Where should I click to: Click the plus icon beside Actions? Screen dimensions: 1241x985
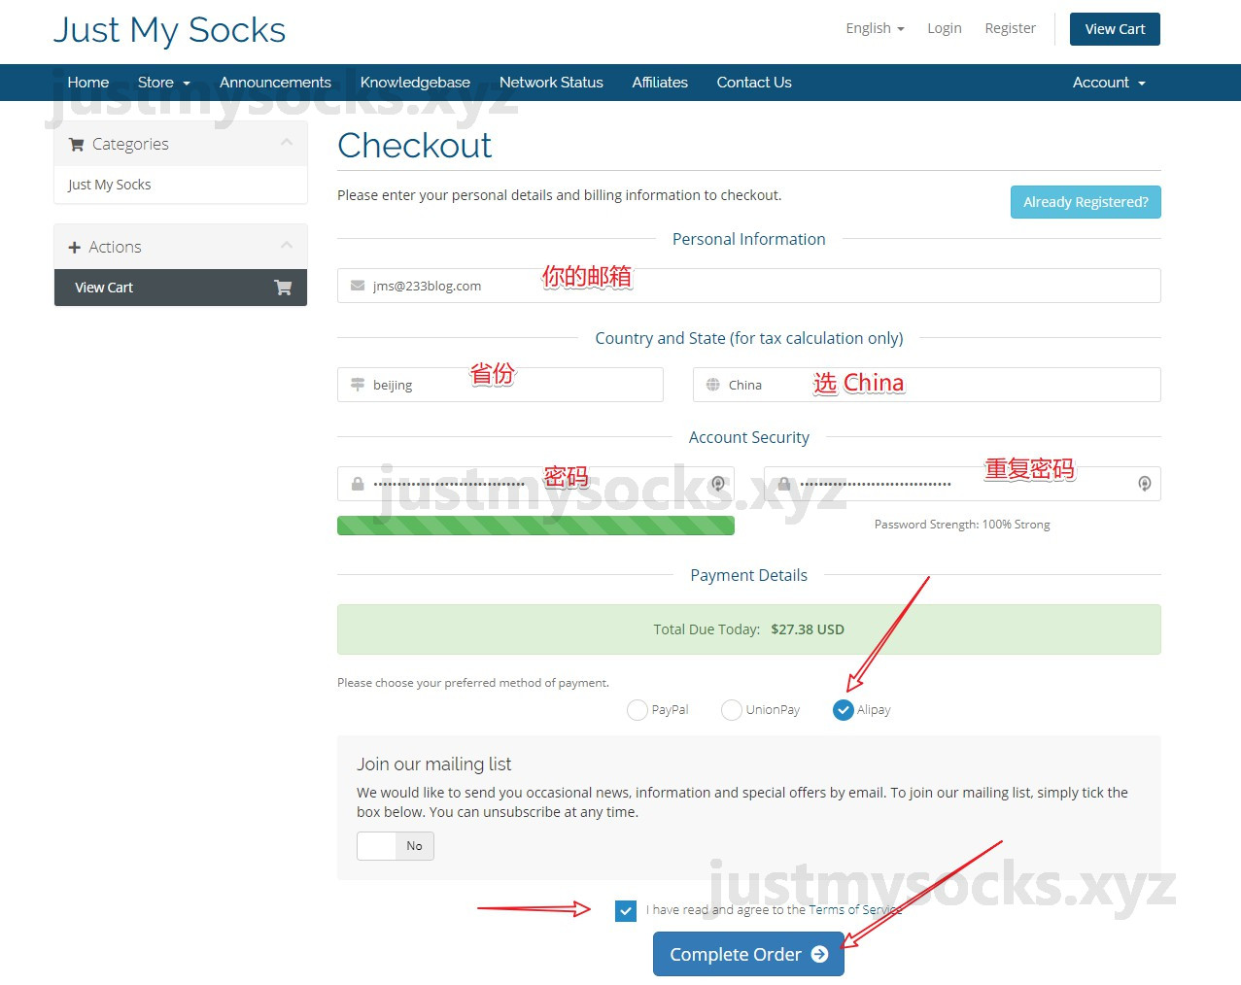tap(74, 248)
